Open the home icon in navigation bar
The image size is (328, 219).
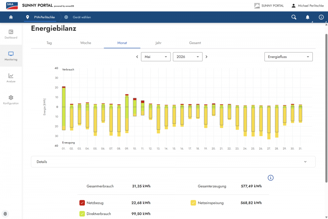[11, 17]
